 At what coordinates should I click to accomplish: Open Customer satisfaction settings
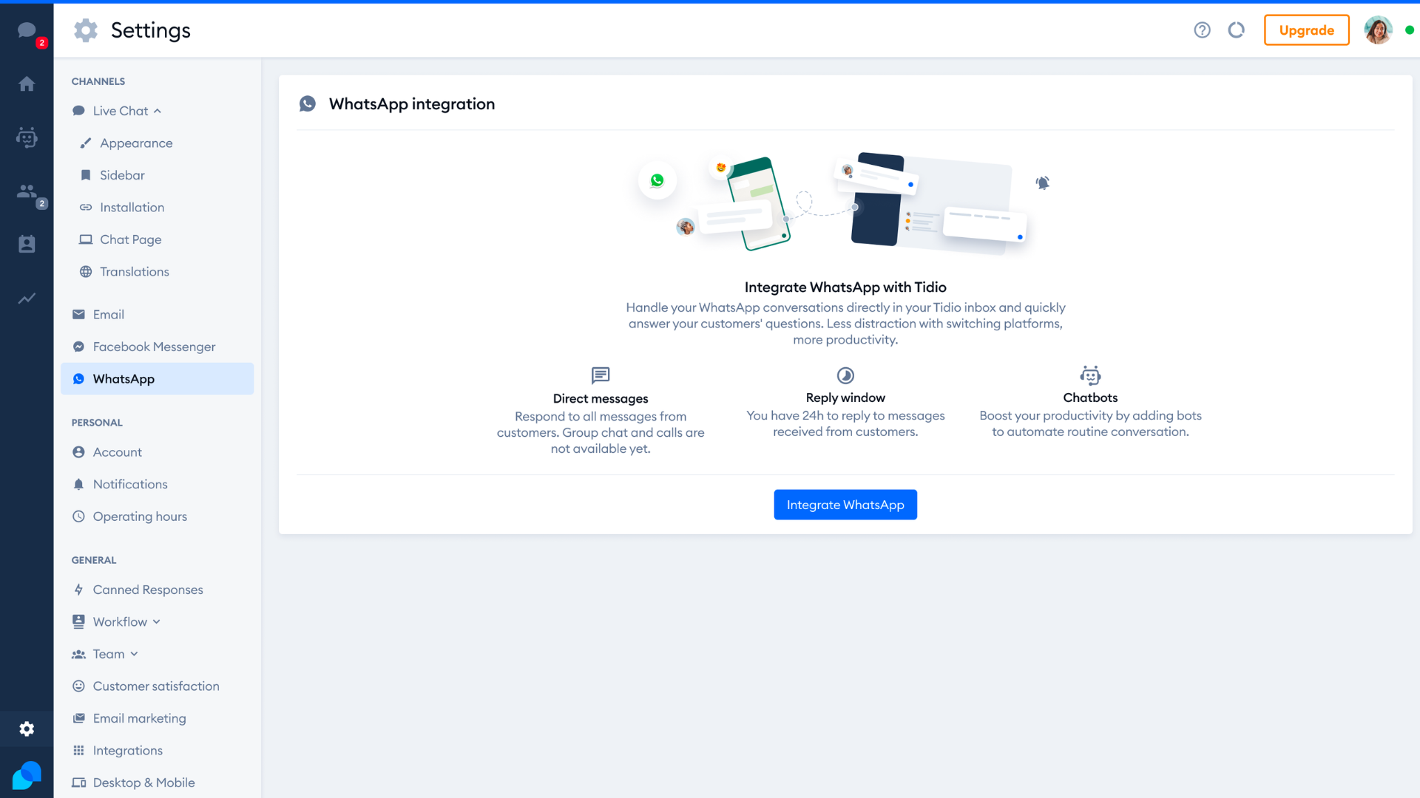156,686
